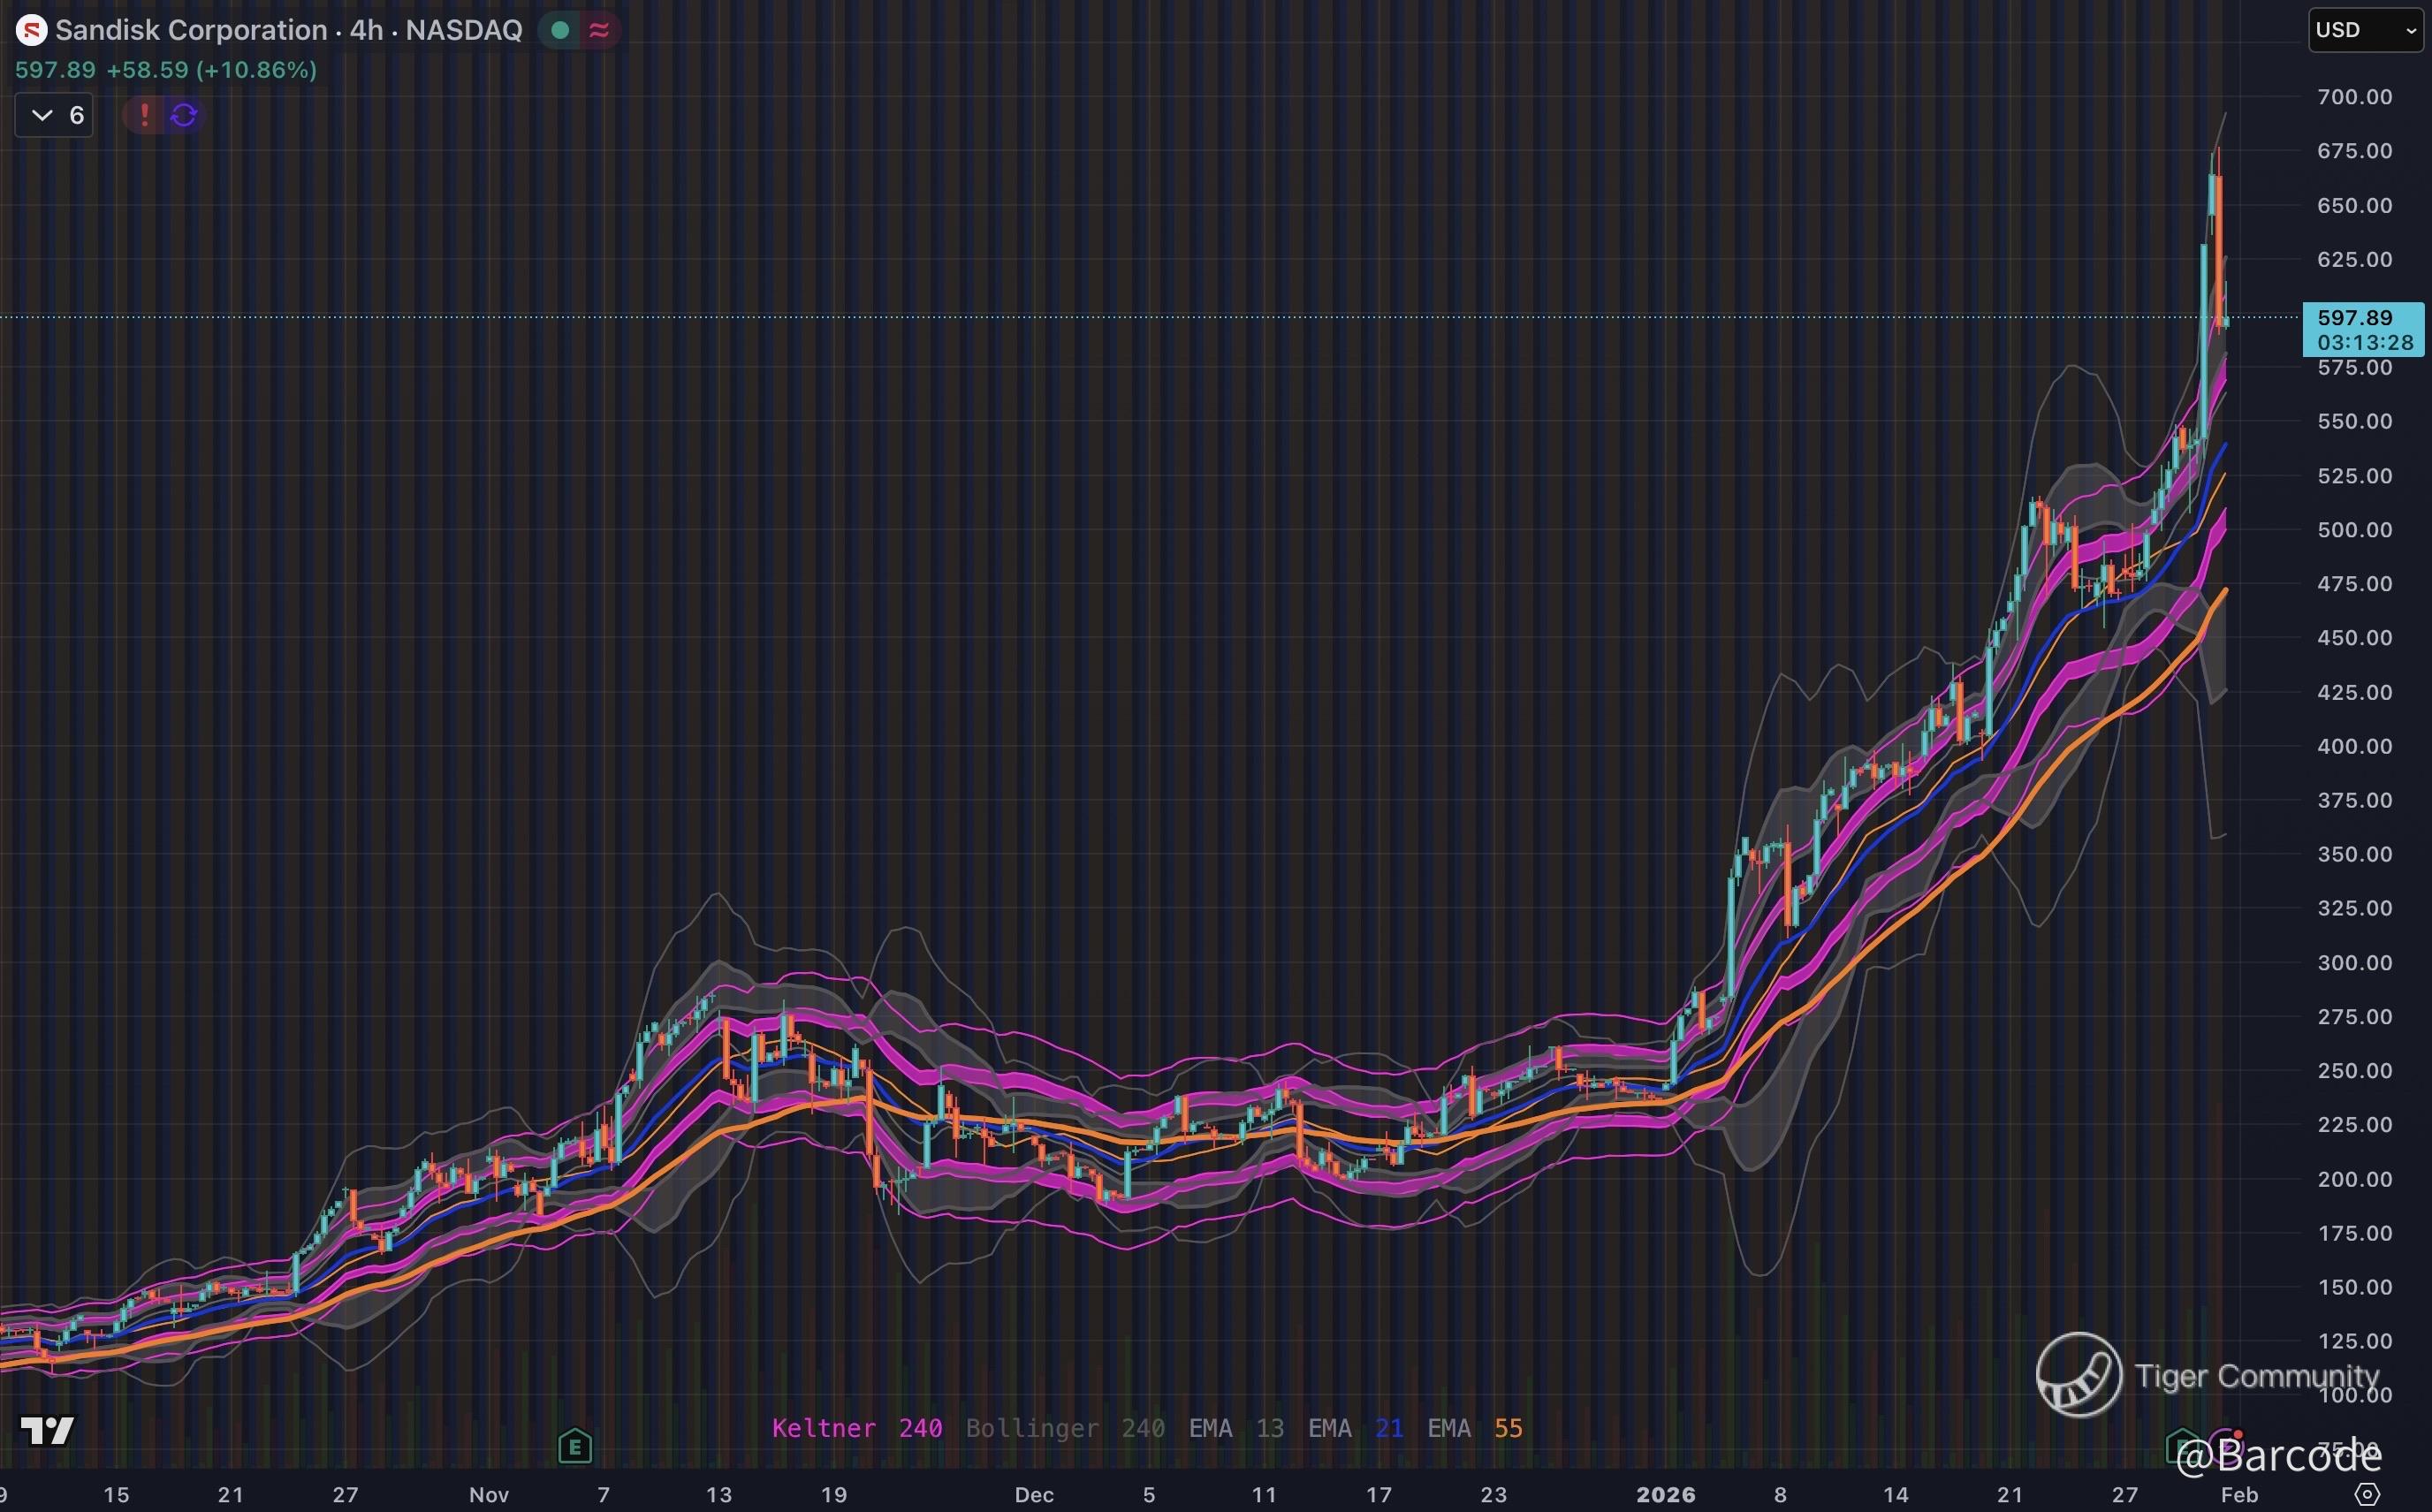Click the Sandisk company logo icon
The height and width of the screenshot is (1512, 2432).
tap(31, 30)
